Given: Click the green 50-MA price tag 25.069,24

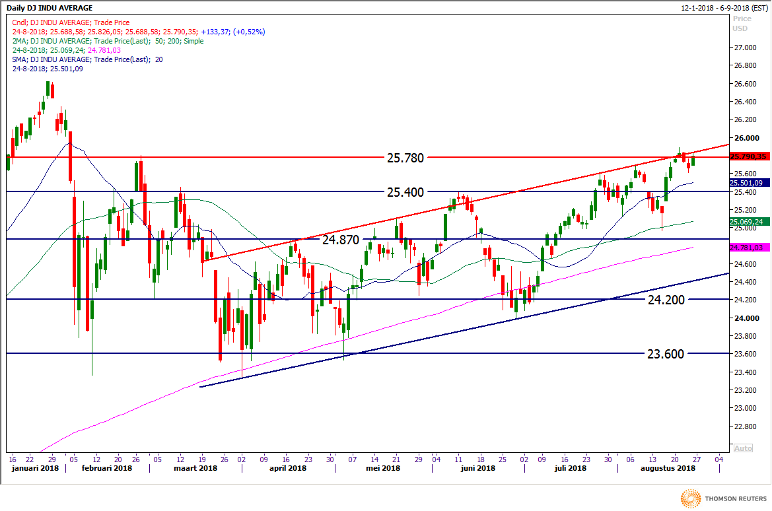Looking at the screenshot, I should coord(749,222).
